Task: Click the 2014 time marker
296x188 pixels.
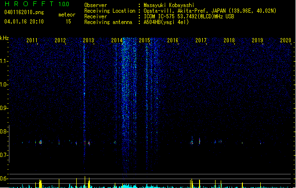Action: pos(117,40)
